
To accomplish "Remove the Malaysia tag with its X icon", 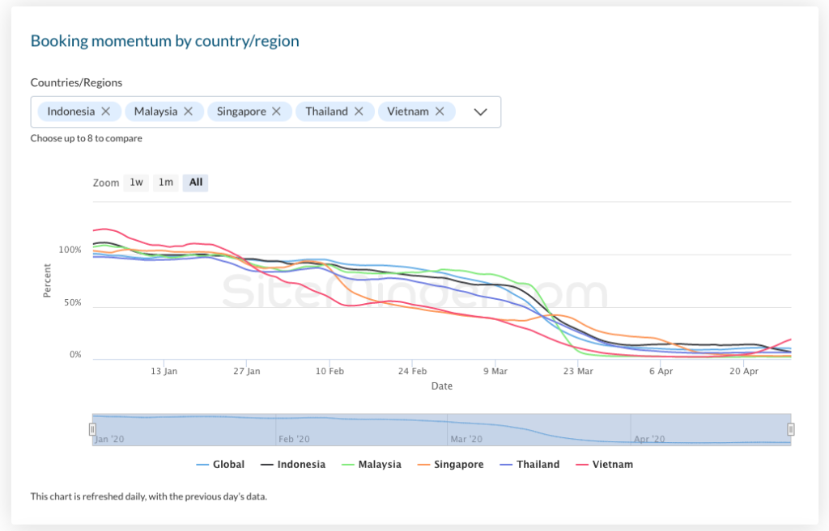I will pyautogui.click(x=189, y=112).
